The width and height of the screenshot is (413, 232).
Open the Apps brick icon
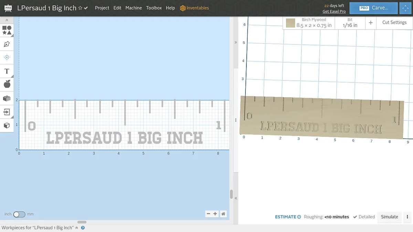7,98
